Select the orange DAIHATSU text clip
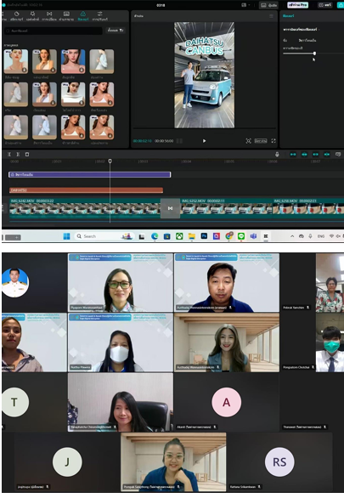The image size is (344, 498). (86, 190)
